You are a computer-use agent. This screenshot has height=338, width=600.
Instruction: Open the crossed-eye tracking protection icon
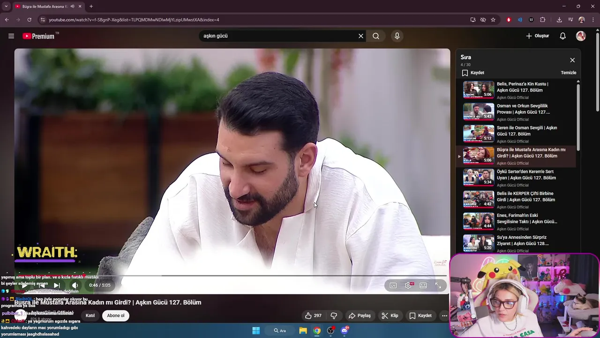[x=483, y=20]
